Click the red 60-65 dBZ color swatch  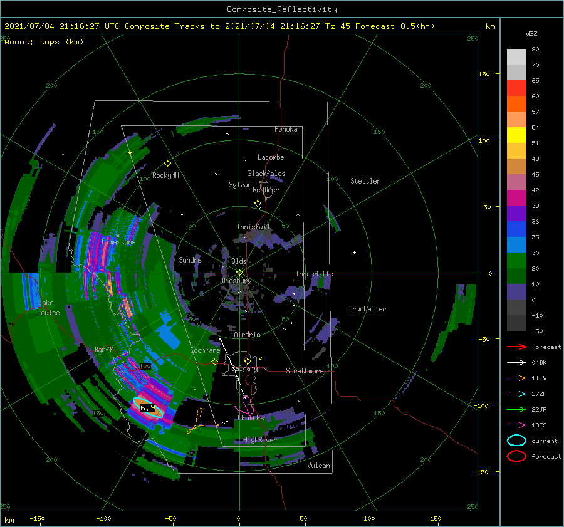click(516, 88)
